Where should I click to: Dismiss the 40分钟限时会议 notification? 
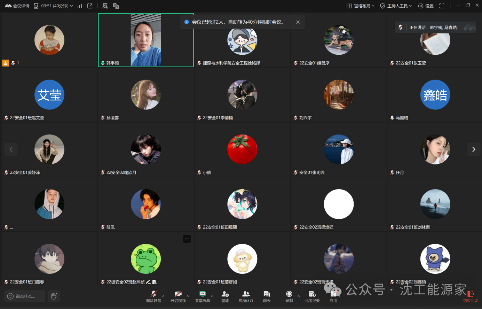click(298, 22)
